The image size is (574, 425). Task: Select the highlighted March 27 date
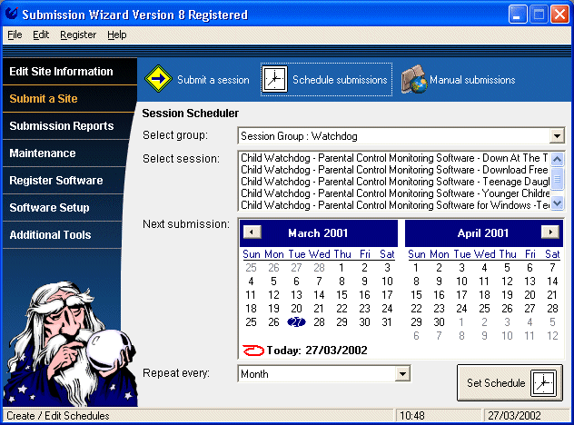[x=296, y=322]
